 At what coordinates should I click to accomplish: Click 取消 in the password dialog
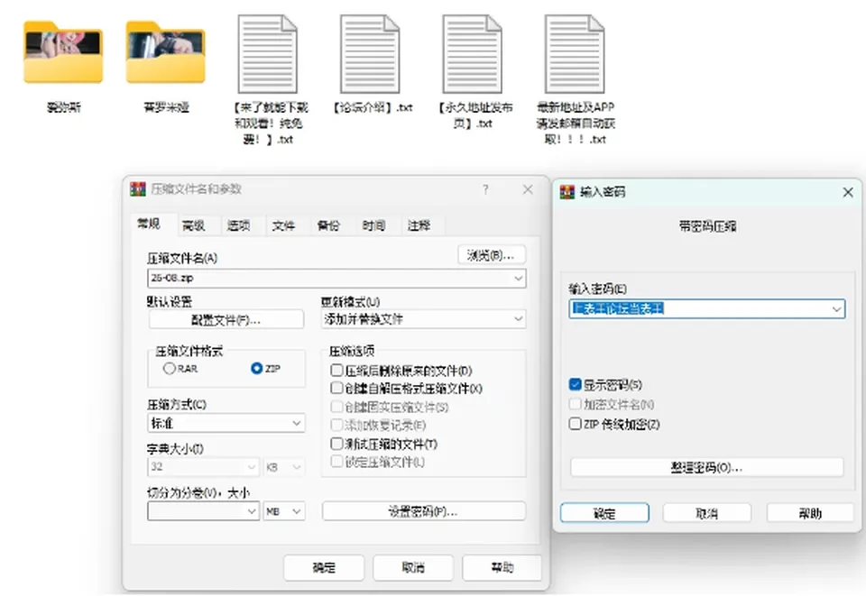(x=707, y=513)
